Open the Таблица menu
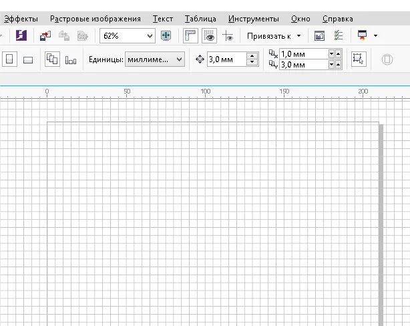This screenshot has width=410, height=326. coord(200,19)
